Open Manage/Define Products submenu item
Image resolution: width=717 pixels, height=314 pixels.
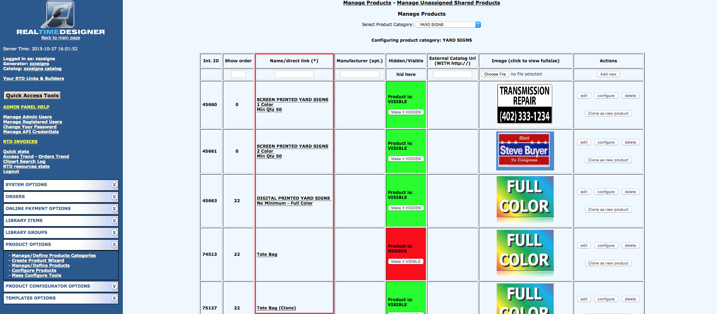pyautogui.click(x=41, y=266)
